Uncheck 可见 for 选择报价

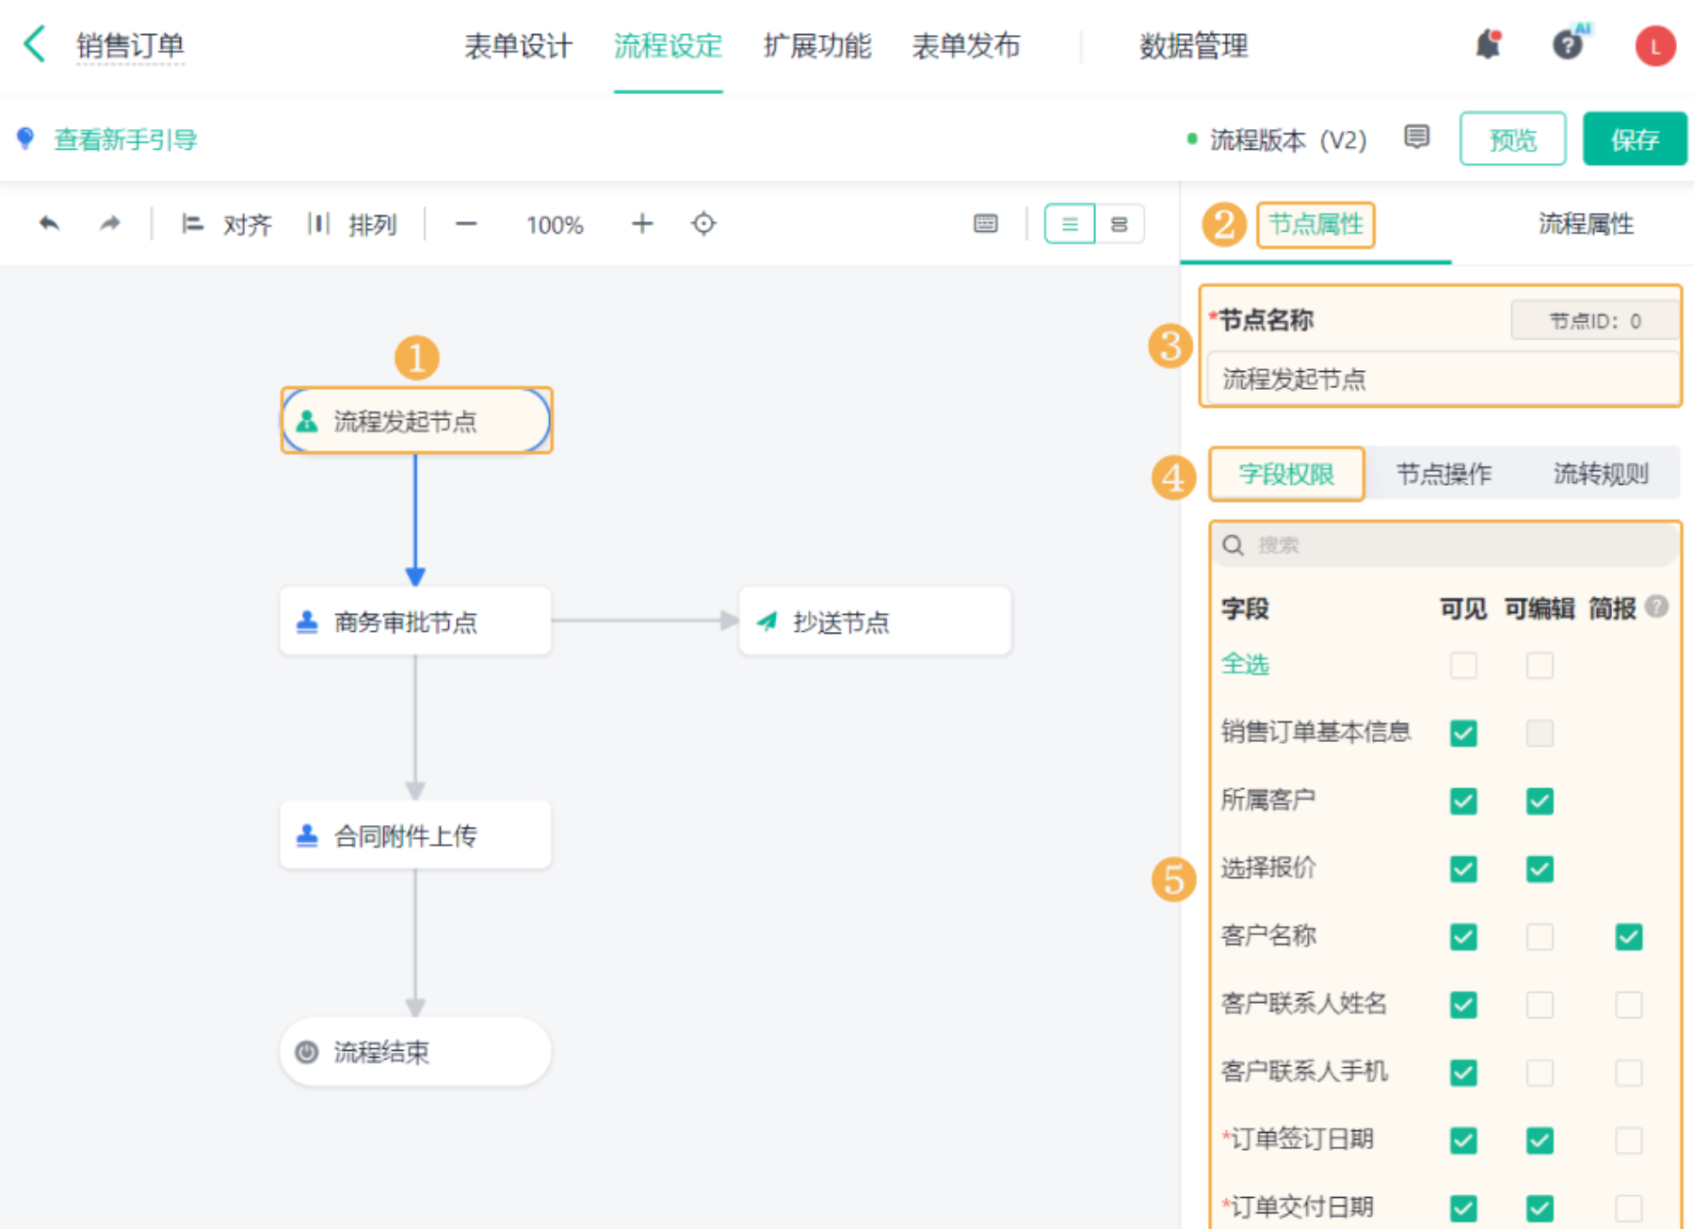[1463, 868]
